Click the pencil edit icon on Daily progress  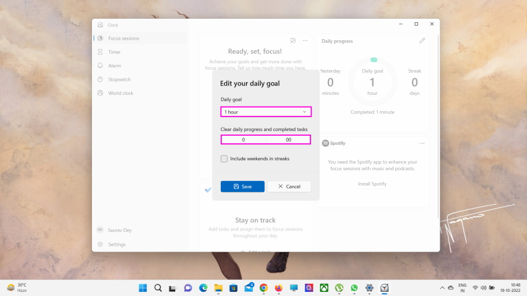422,41
